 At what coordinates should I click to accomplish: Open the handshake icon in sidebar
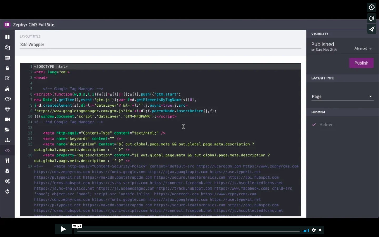[7, 99]
